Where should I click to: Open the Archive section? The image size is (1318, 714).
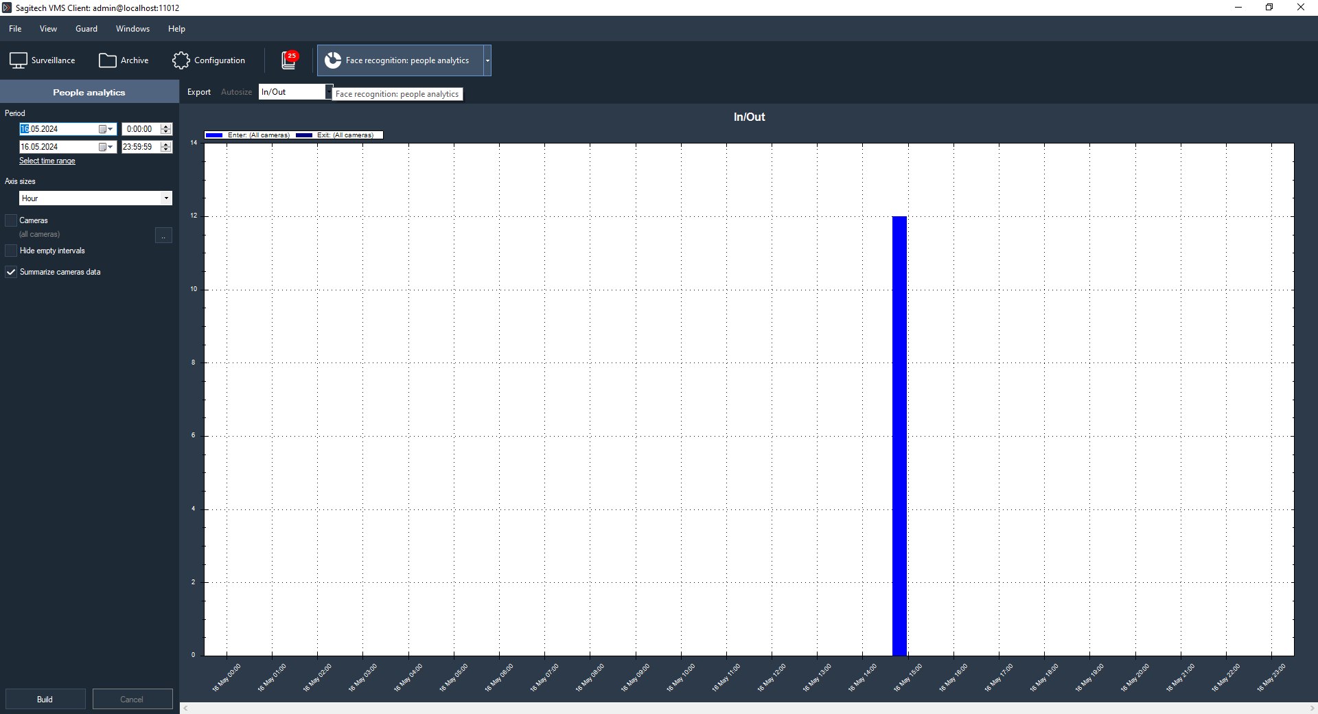(124, 60)
